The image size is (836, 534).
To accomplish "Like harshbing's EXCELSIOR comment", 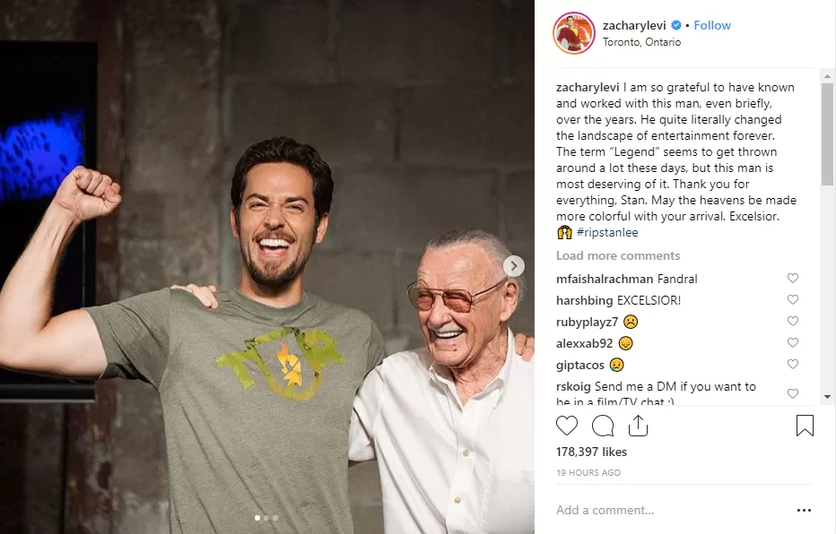I will click(x=792, y=300).
